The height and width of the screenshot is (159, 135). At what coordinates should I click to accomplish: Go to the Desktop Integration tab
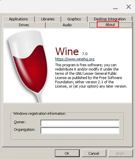pos(110,19)
